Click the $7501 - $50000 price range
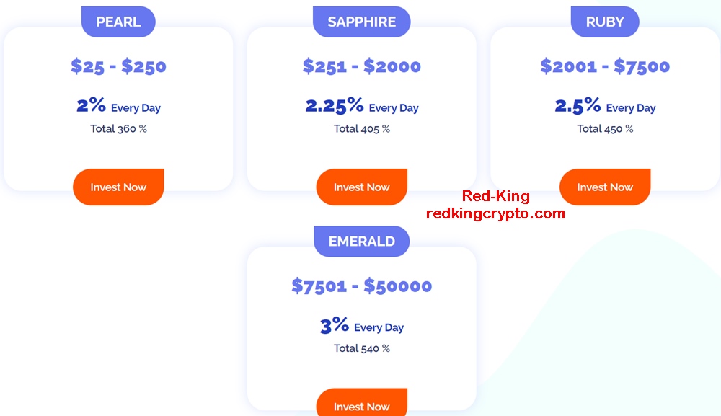 pyautogui.click(x=361, y=286)
